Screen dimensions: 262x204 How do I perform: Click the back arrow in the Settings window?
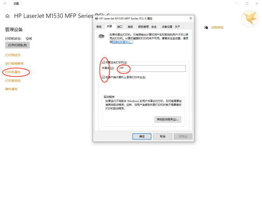click(5, 3)
